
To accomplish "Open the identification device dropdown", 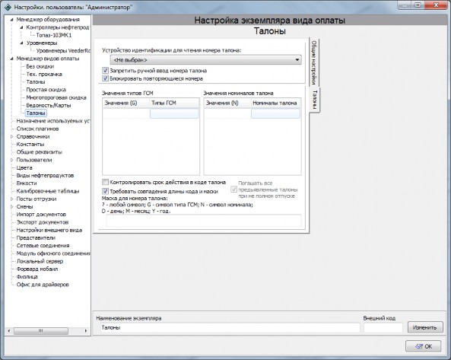I will point(205,60).
